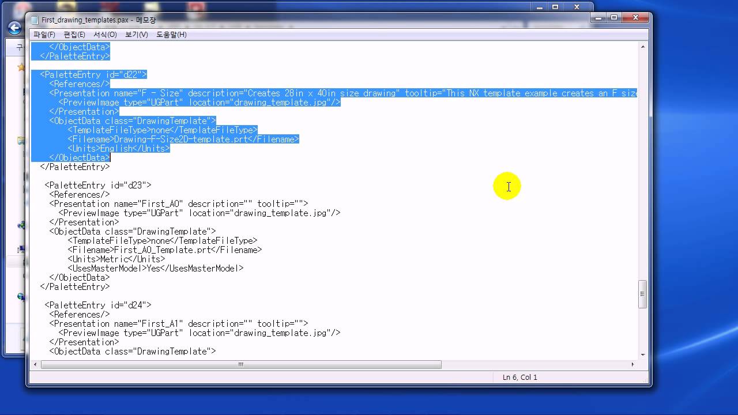Click the PaletteEntry id="d24" line

(x=98, y=305)
